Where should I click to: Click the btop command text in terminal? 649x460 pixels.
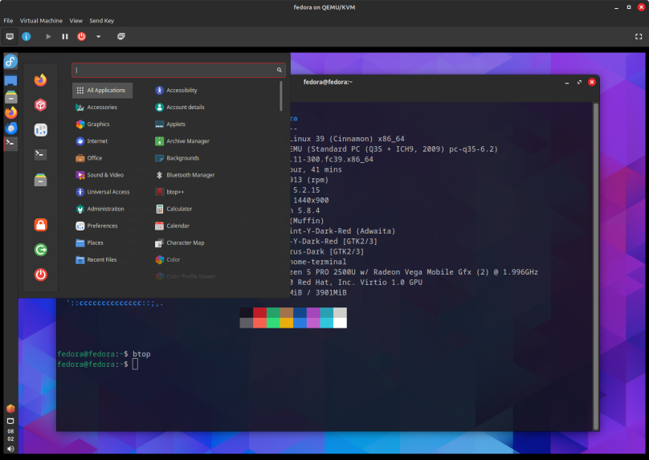click(x=141, y=354)
